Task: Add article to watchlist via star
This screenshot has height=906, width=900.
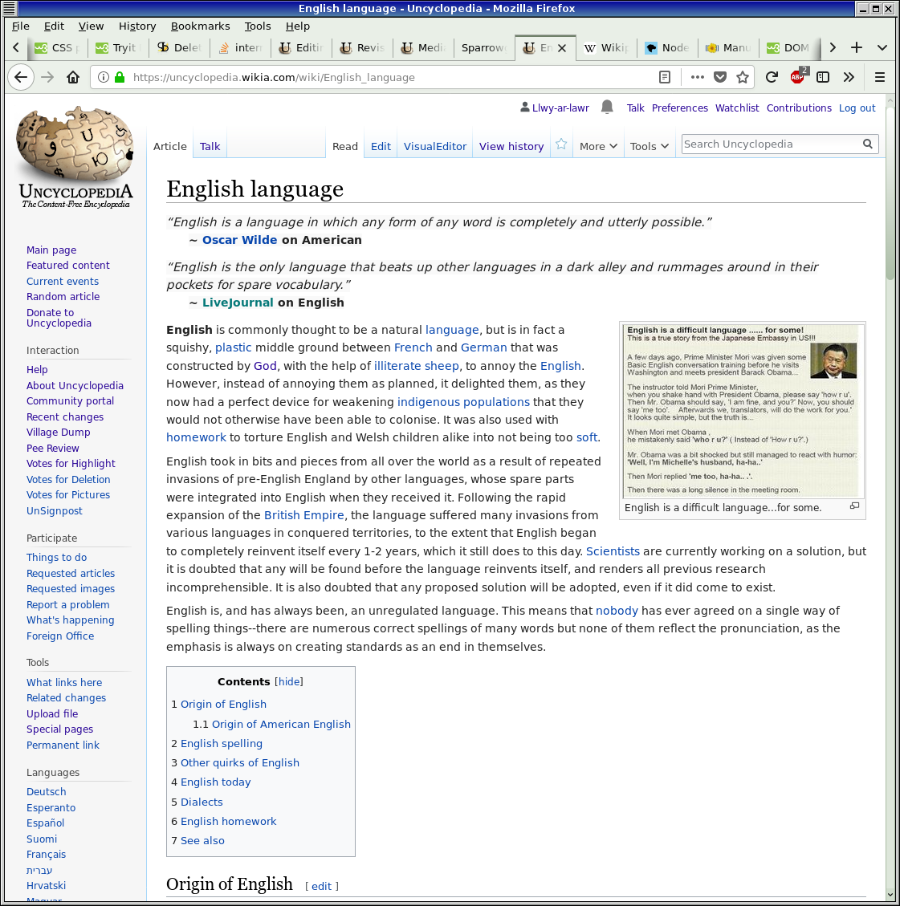Action: [x=561, y=144]
